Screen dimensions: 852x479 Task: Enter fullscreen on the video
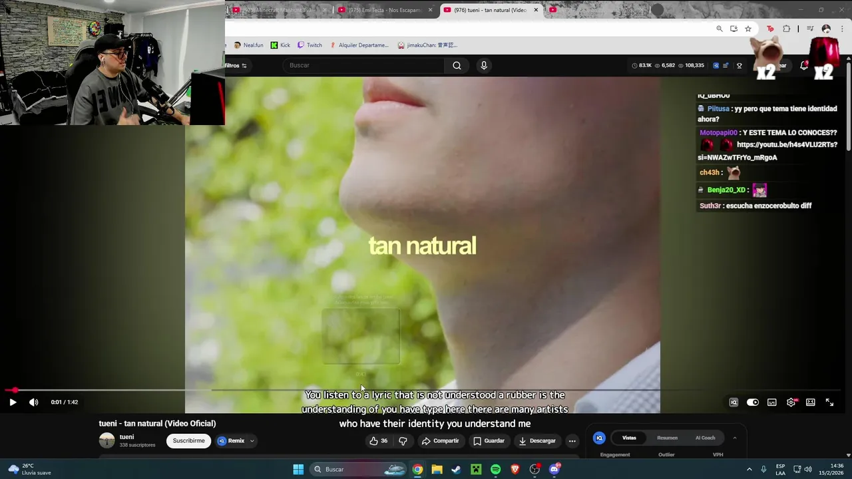[x=830, y=402]
